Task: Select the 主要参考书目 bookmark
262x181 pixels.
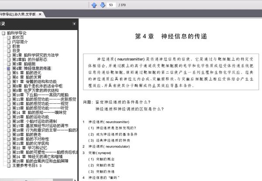Action: (x=27, y=166)
